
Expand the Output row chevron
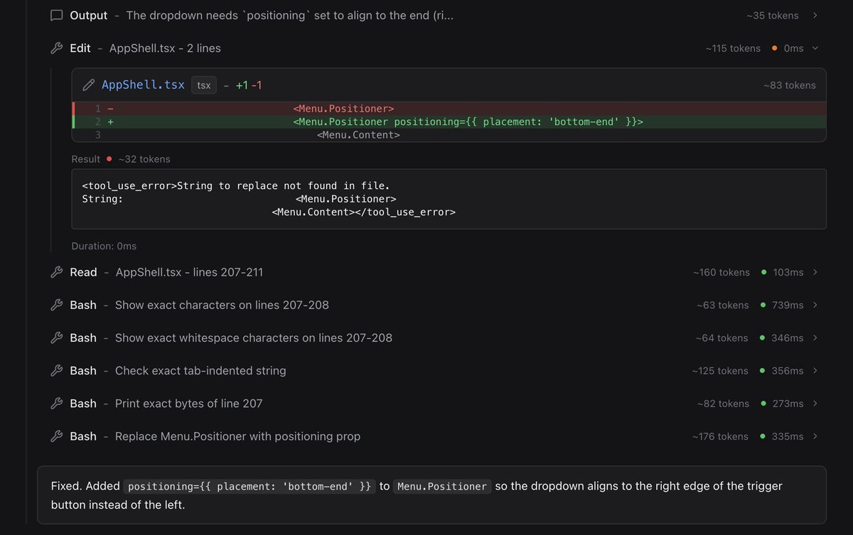815,16
